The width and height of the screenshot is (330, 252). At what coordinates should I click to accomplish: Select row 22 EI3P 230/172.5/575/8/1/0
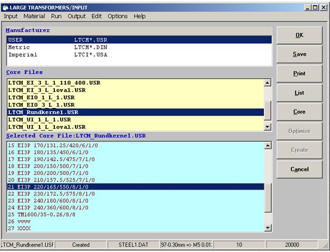tap(136, 194)
